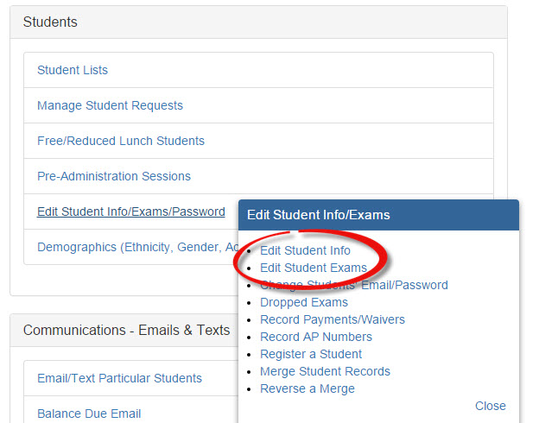Open Record AP Numbers option
The image size is (539, 423).
(x=316, y=337)
